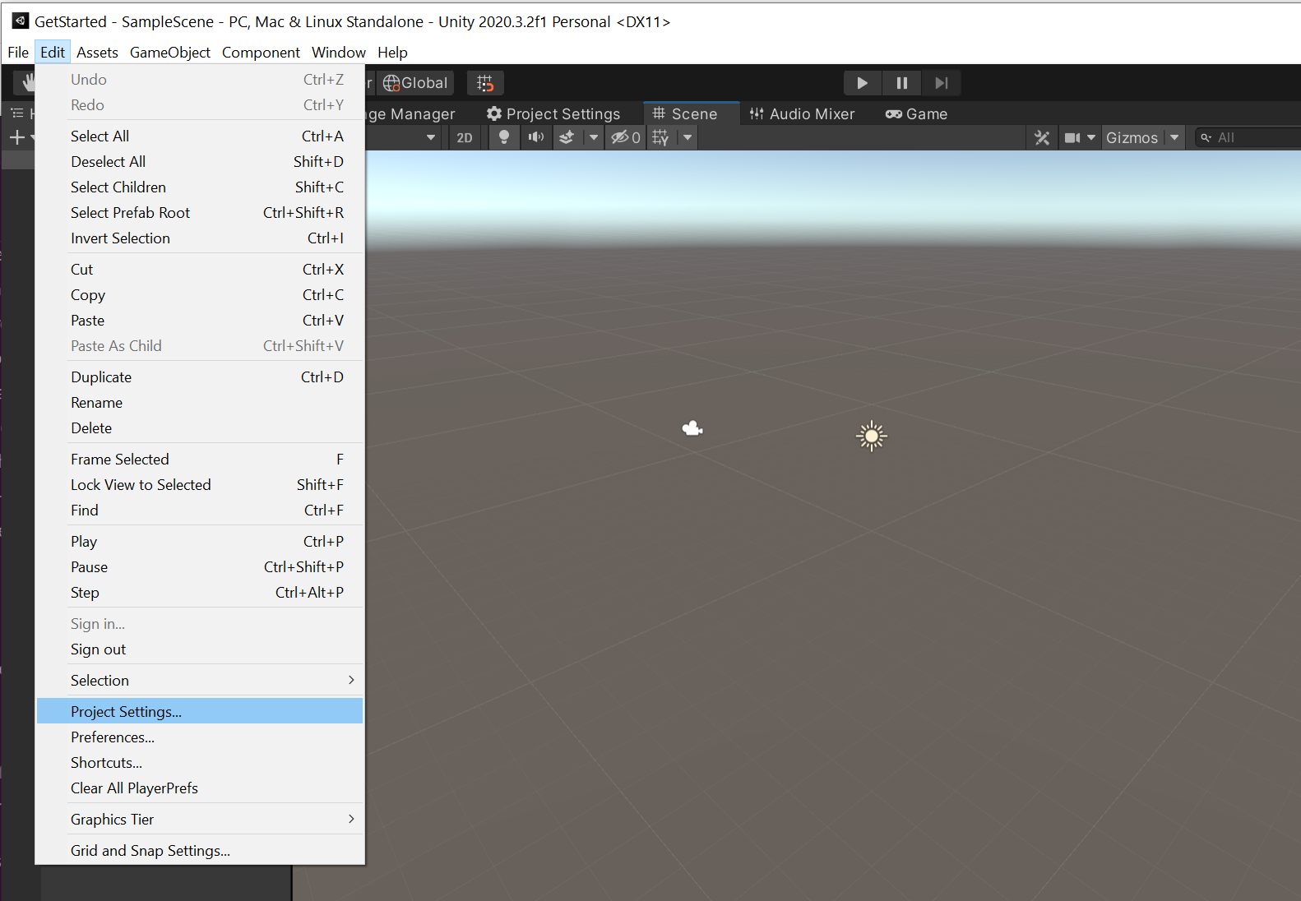Choose Find from Edit menu
The width and height of the screenshot is (1301, 901).
tap(200, 511)
